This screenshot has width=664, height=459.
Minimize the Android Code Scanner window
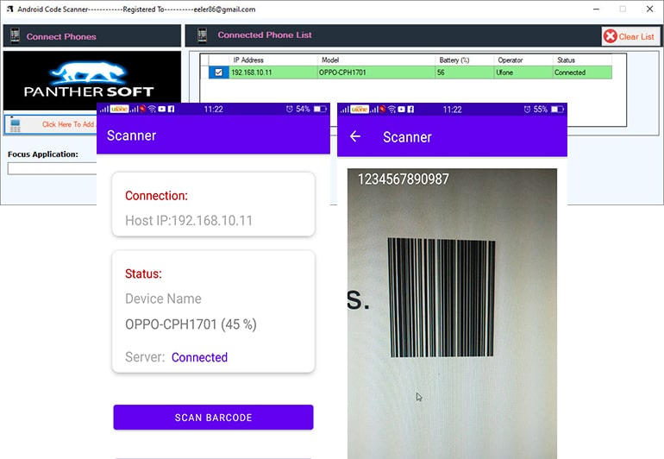tap(596, 9)
